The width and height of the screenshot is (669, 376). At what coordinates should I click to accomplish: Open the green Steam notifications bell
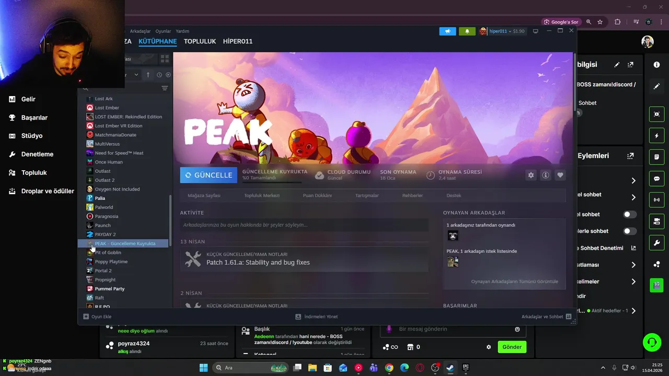[467, 31]
